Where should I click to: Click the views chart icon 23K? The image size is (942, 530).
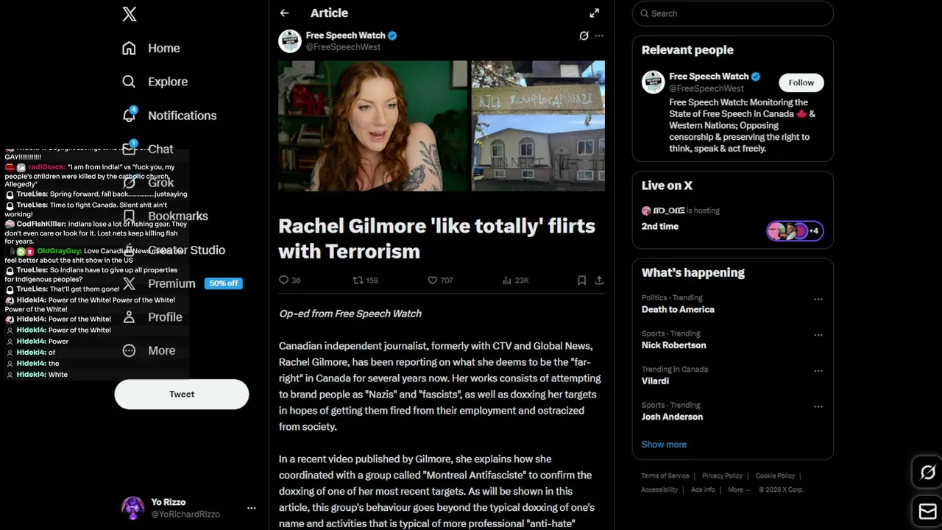pos(507,280)
